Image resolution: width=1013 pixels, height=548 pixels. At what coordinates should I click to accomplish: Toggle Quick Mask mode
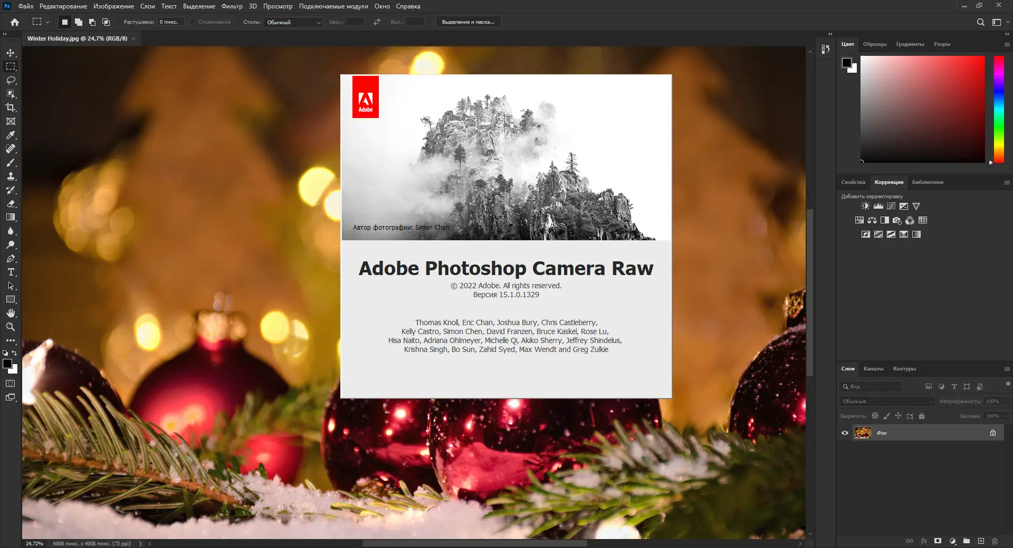click(11, 384)
